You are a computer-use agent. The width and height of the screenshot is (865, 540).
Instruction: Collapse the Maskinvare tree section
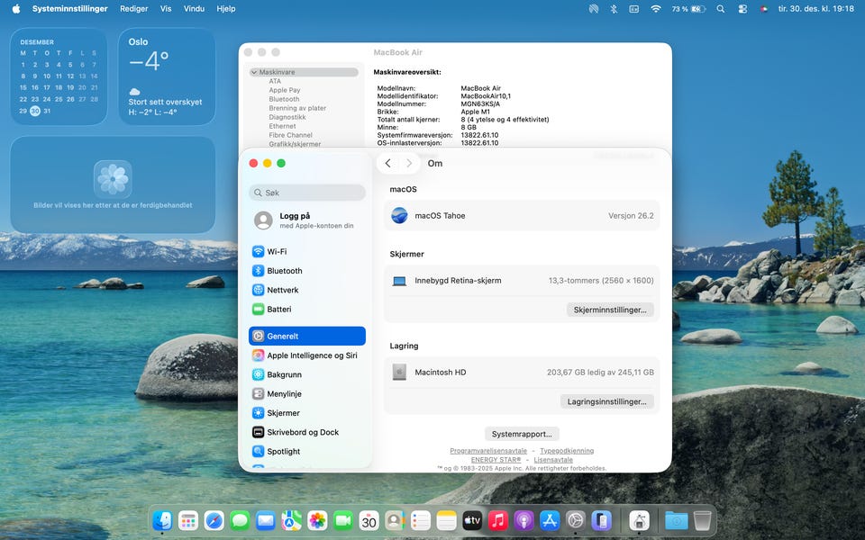[x=255, y=72]
